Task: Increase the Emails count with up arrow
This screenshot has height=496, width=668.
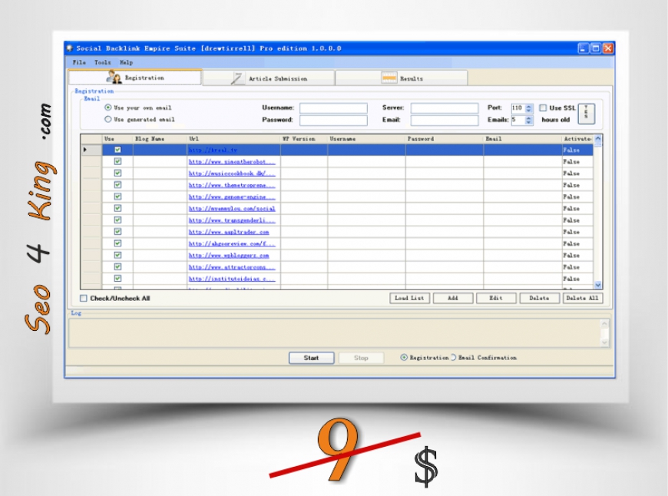Action: click(529, 118)
